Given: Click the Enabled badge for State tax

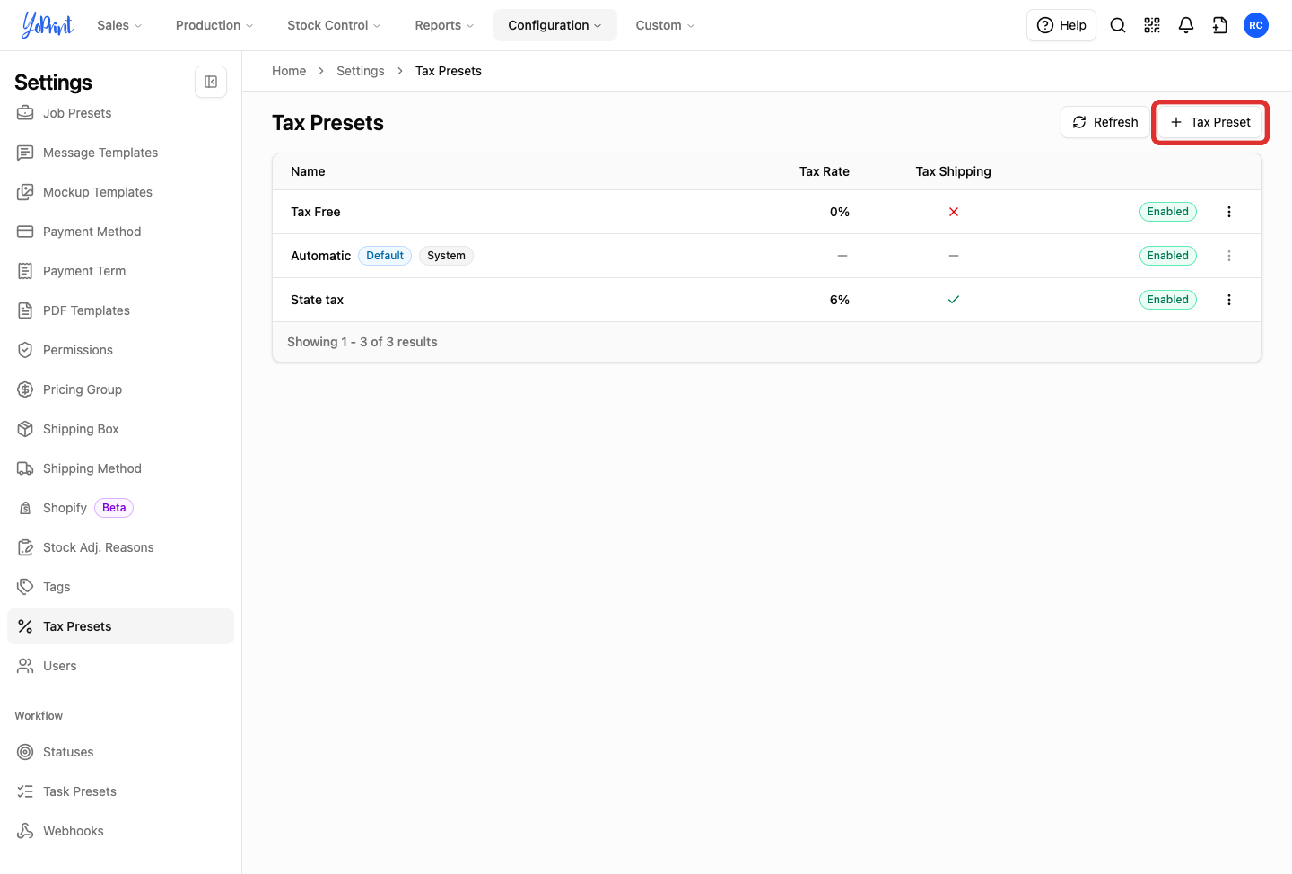Looking at the screenshot, I should (1168, 300).
